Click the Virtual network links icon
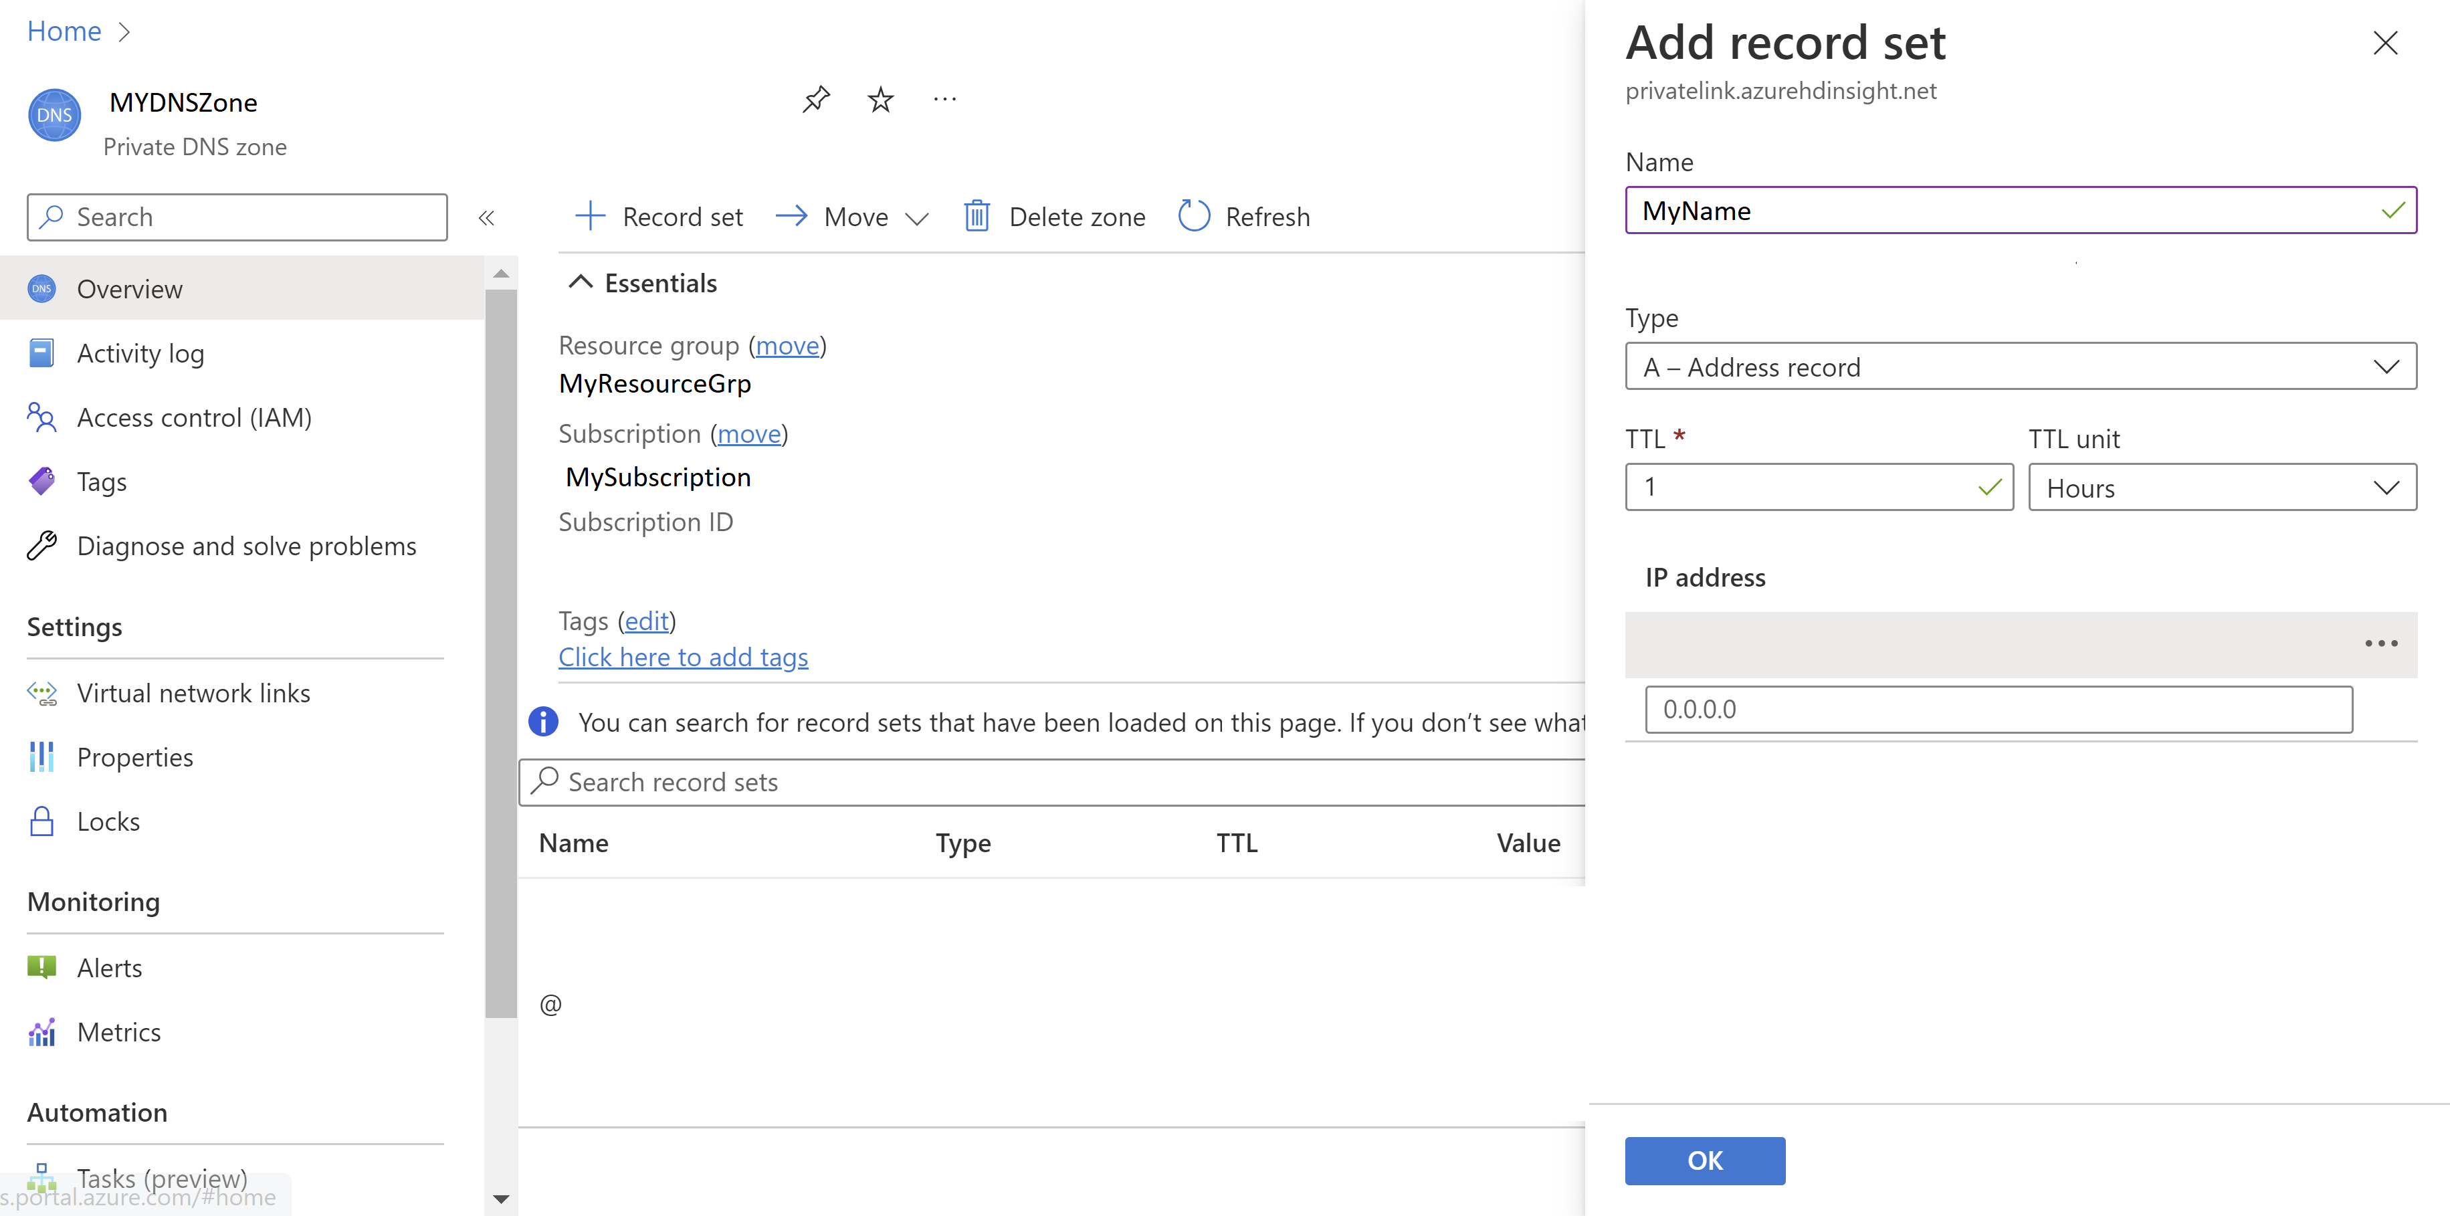The height and width of the screenshot is (1216, 2450). [43, 692]
